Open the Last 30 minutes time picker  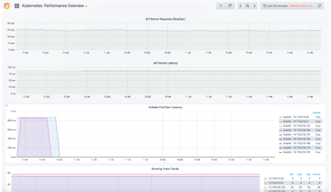point(275,6)
